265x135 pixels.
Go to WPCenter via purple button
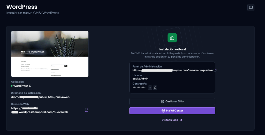pyautogui.click(x=172, y=111)
